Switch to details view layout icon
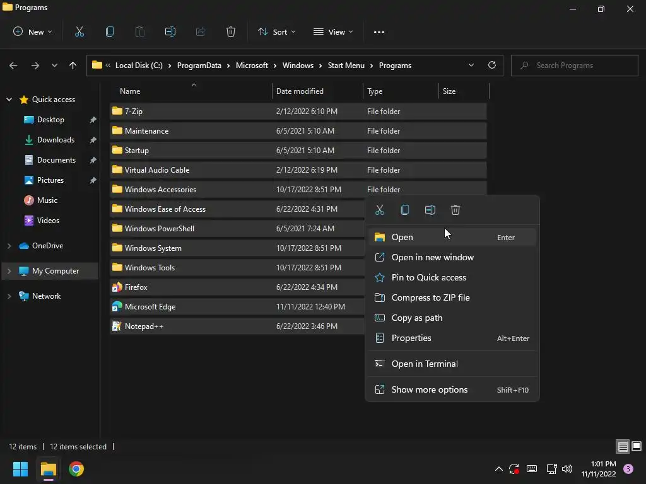This screenshot has width=646, height=484. [x=623, y=446]
